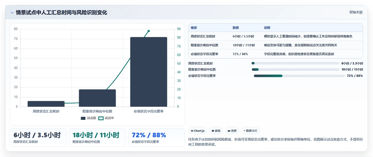This screenshot has height=157, width=373.
Task: Click the dark bar for 阻塞首次响应中位数
Action: coord(97,98)
